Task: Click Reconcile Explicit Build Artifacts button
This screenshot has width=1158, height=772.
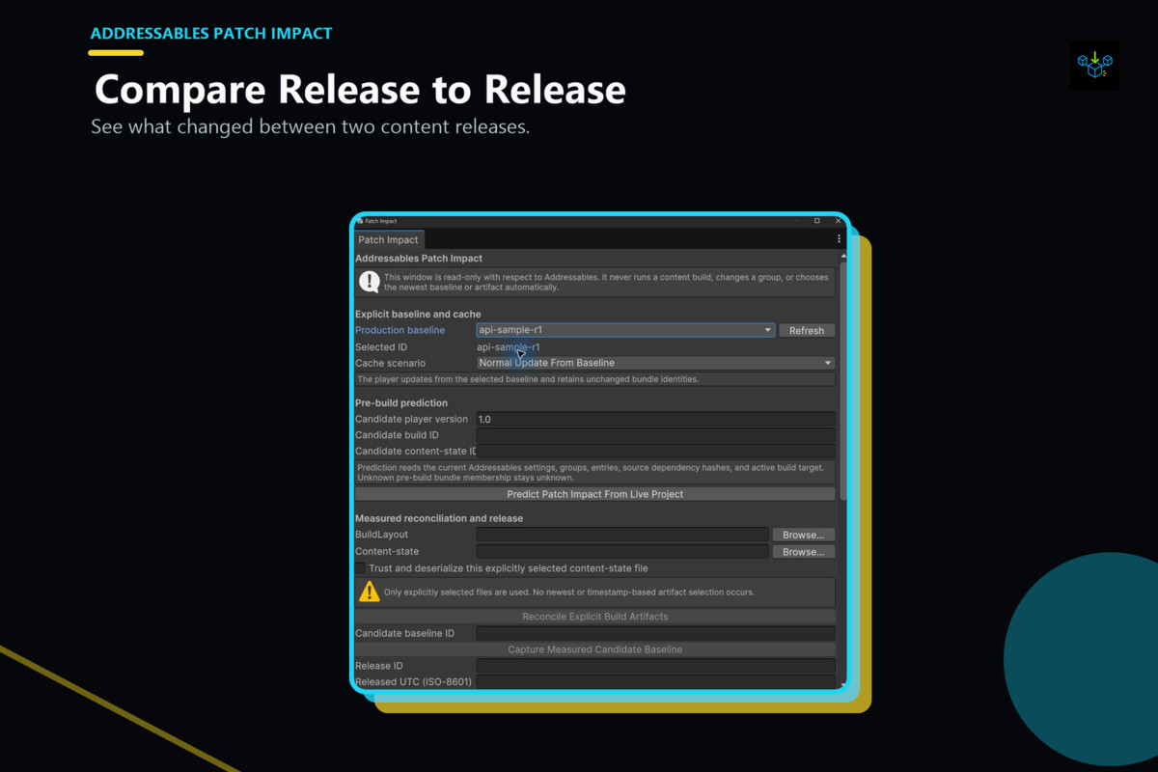Action: point(594,617)
